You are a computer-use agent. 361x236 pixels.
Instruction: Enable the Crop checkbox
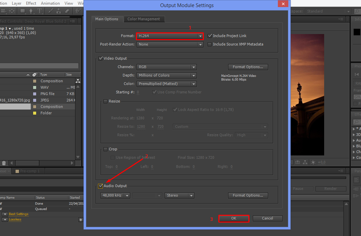click(105, 149)
